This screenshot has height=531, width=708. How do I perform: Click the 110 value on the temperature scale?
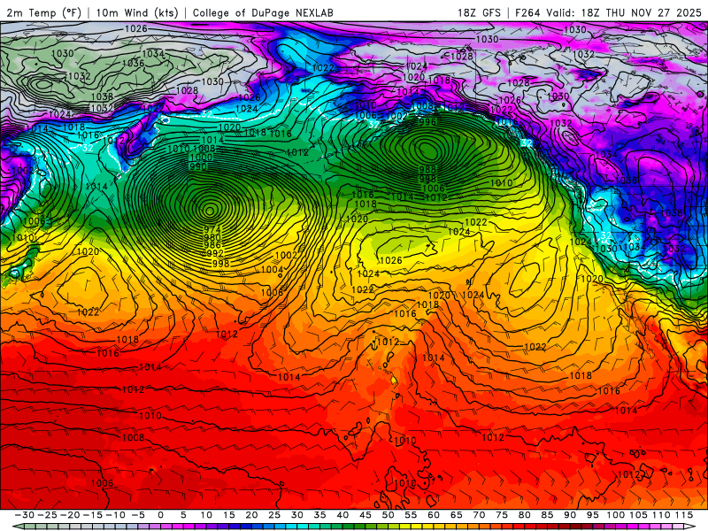(x=661, y=515)
